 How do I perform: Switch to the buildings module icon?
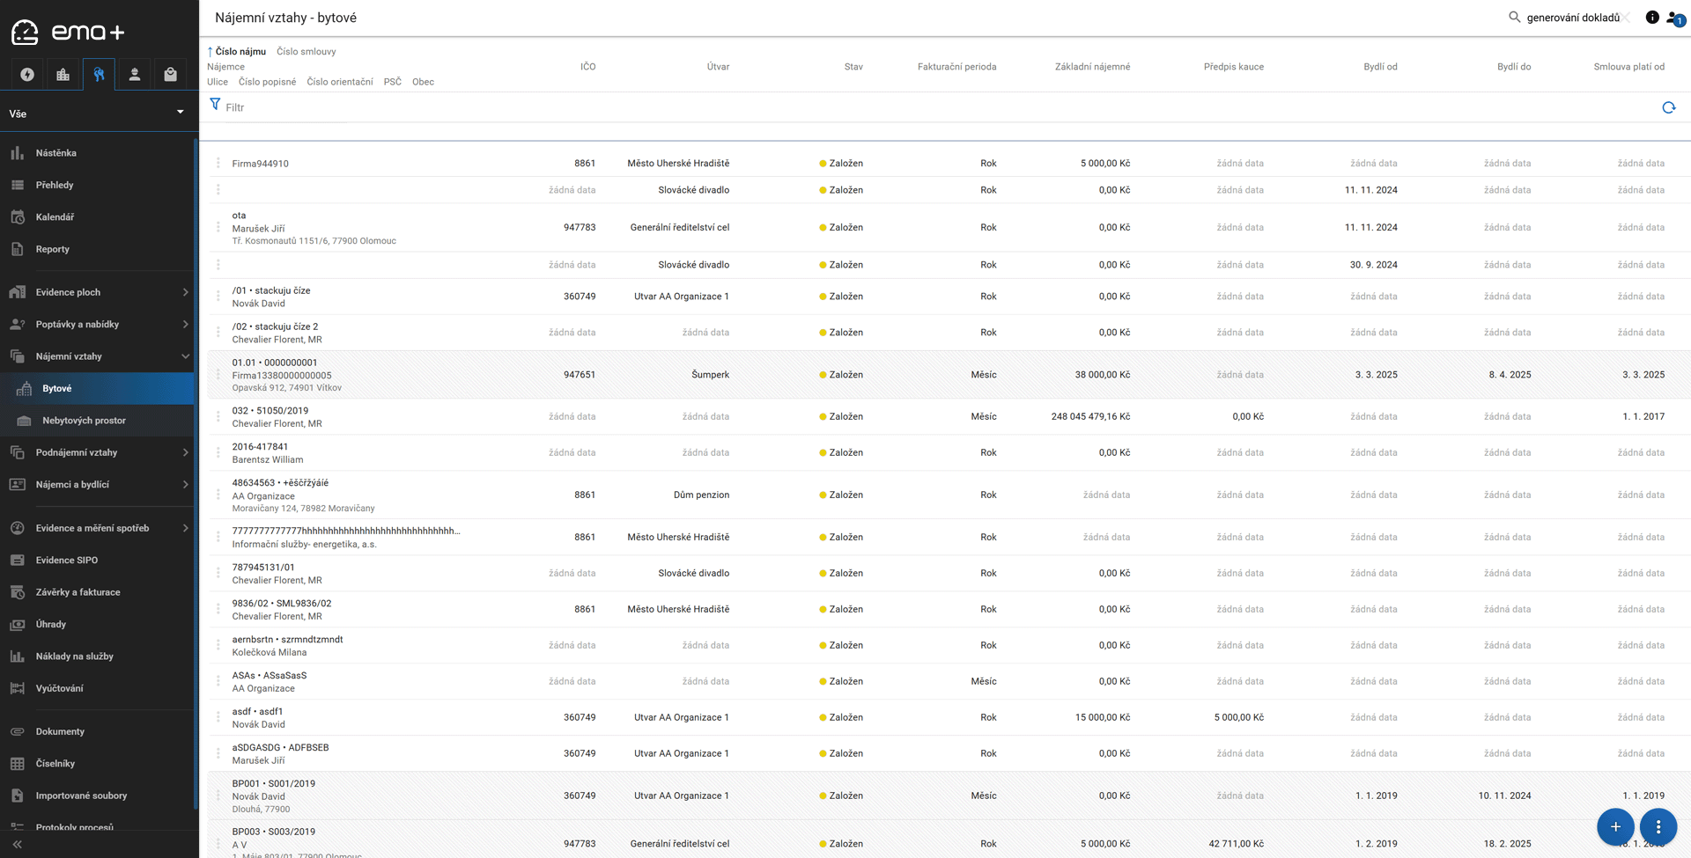click(63, 75)
